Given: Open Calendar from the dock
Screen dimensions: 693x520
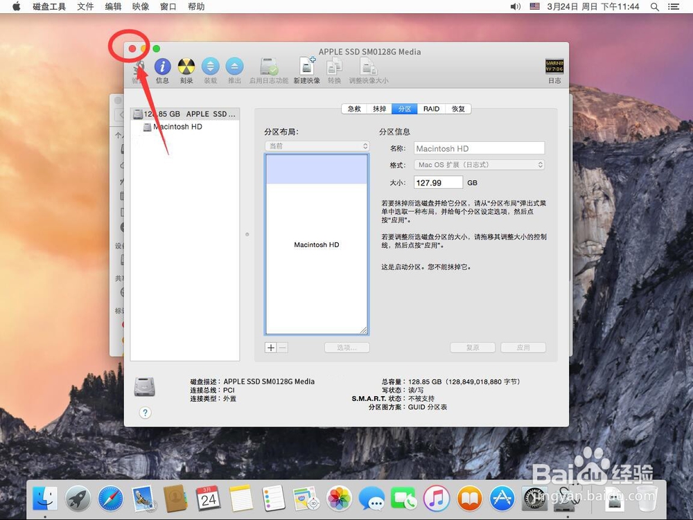Looking at the screenshot, I should click(x=208, y=499).
